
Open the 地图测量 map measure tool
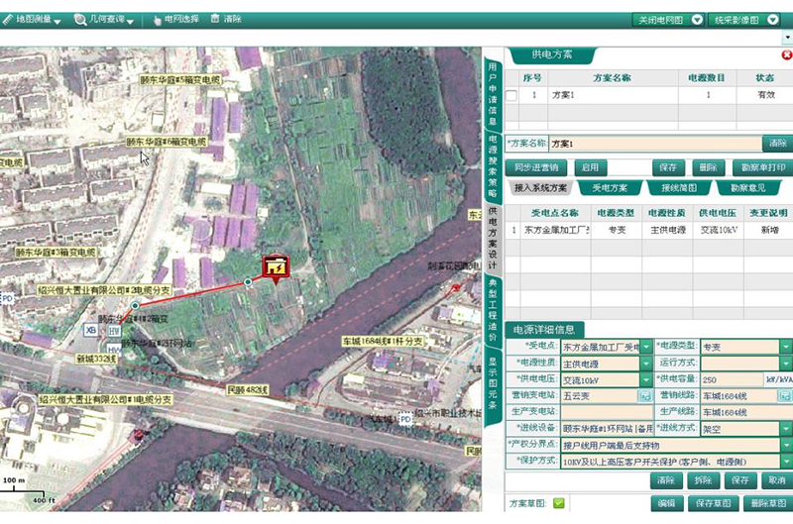(33, 20)
